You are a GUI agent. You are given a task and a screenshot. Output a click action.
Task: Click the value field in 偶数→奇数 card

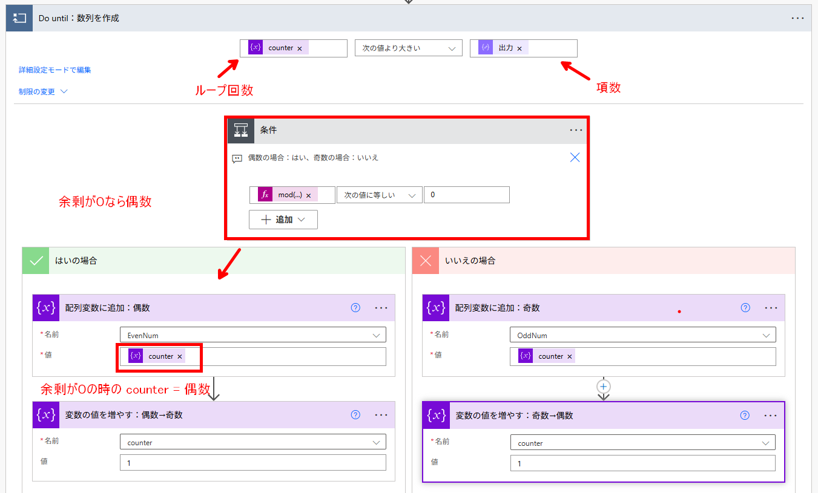253,463
